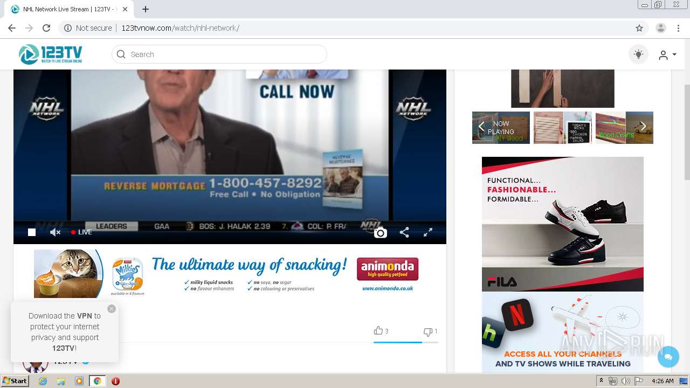The image size is (690, 388).
Task: Open the Action Center flag icon
Action: point(638,381)
